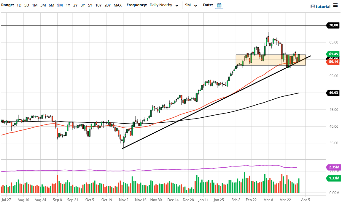The width and height of the screenshot is (342, 204).
Task: Click the red 59.14 price label
Action: (x=334, y=61)
